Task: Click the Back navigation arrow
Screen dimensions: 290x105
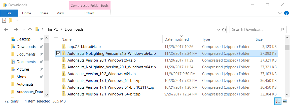Action: tap(6, 30)
